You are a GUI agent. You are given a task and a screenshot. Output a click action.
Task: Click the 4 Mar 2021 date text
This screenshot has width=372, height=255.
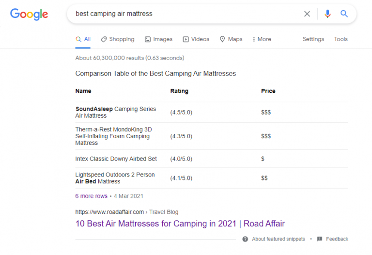point(128,196)
